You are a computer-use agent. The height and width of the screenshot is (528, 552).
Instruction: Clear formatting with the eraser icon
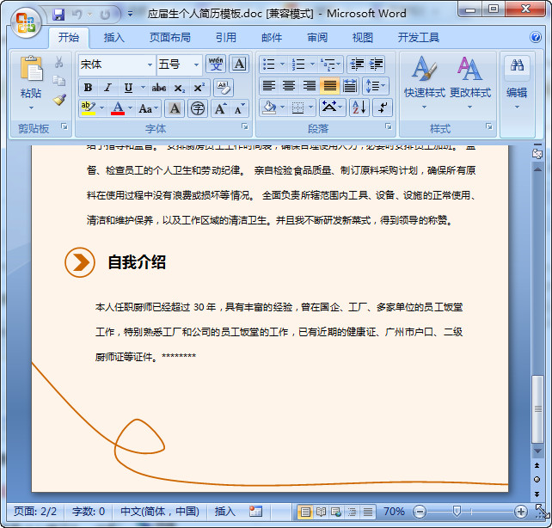(x=224, y=88)
